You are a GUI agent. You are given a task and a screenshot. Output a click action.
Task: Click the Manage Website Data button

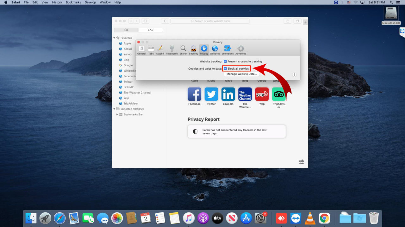coord(241,73)
